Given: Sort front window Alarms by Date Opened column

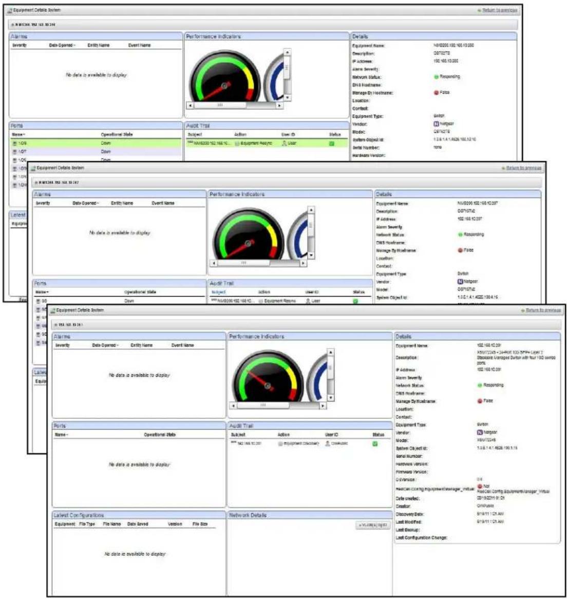Looking at the screenshot, I should point(105,345).
